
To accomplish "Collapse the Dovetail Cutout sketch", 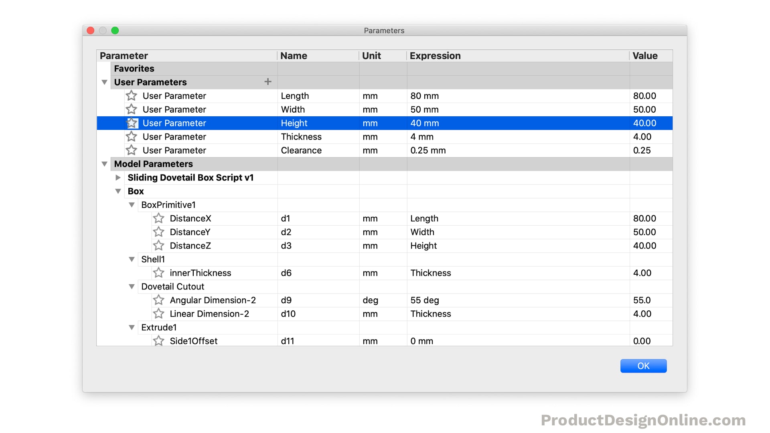I will click(x=132, y=287).
